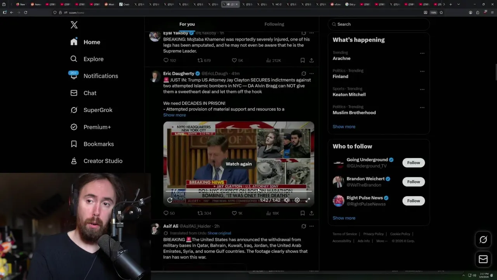Focus the Search input field
This screenshot has height=280, width=497.
pos(379,24)
